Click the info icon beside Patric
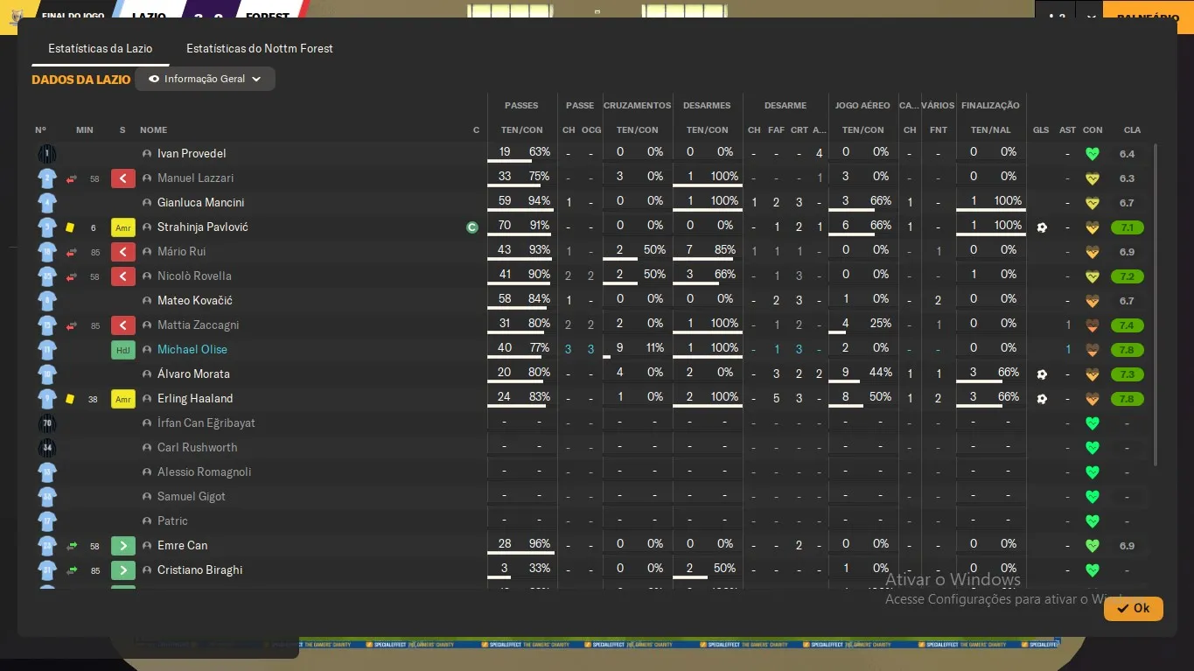The height and width of the screenshot is (671, 1194). pos(147,521)
